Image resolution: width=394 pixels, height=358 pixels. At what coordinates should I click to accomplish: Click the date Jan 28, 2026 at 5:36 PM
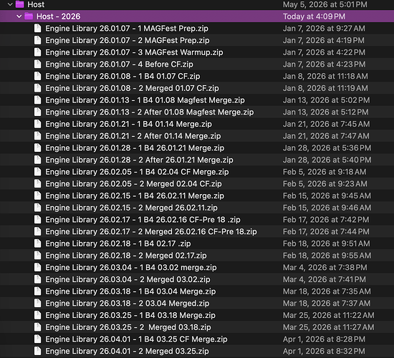pos(327,147)
